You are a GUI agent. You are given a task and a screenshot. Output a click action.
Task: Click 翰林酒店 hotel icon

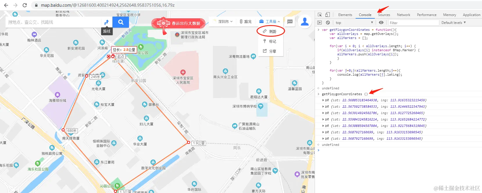click(x=34, y=34)
